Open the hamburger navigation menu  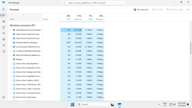pos(4,9)
